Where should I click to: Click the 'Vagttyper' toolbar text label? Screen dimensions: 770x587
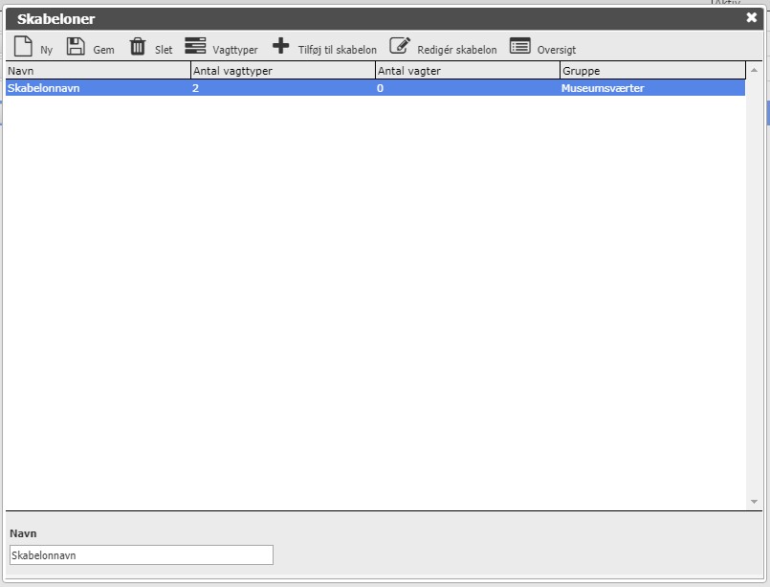235,50
